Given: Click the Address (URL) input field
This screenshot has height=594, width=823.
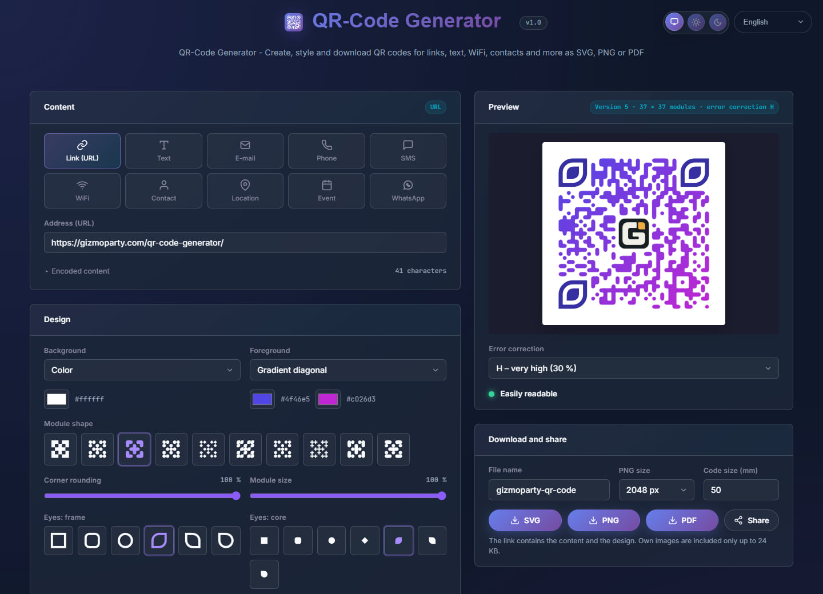Looking at the screenshot, I should [x=245, y=243].
